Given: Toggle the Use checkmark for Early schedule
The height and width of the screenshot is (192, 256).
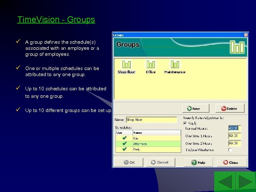Looking at the screenshot, I should coord(124,149).
